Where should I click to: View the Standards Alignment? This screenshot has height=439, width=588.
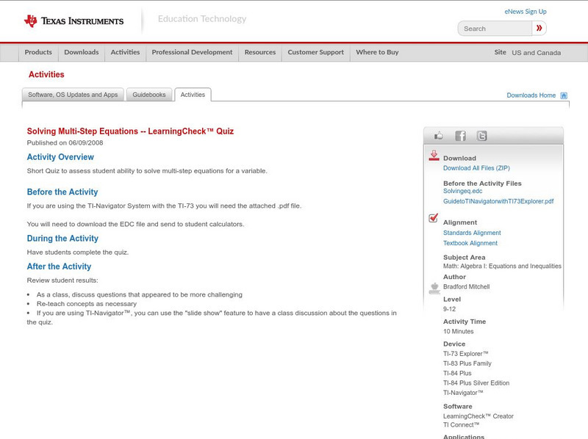coord(473,233)
